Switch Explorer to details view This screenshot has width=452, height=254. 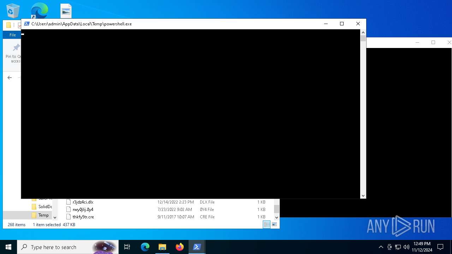[x=267, y=225]
